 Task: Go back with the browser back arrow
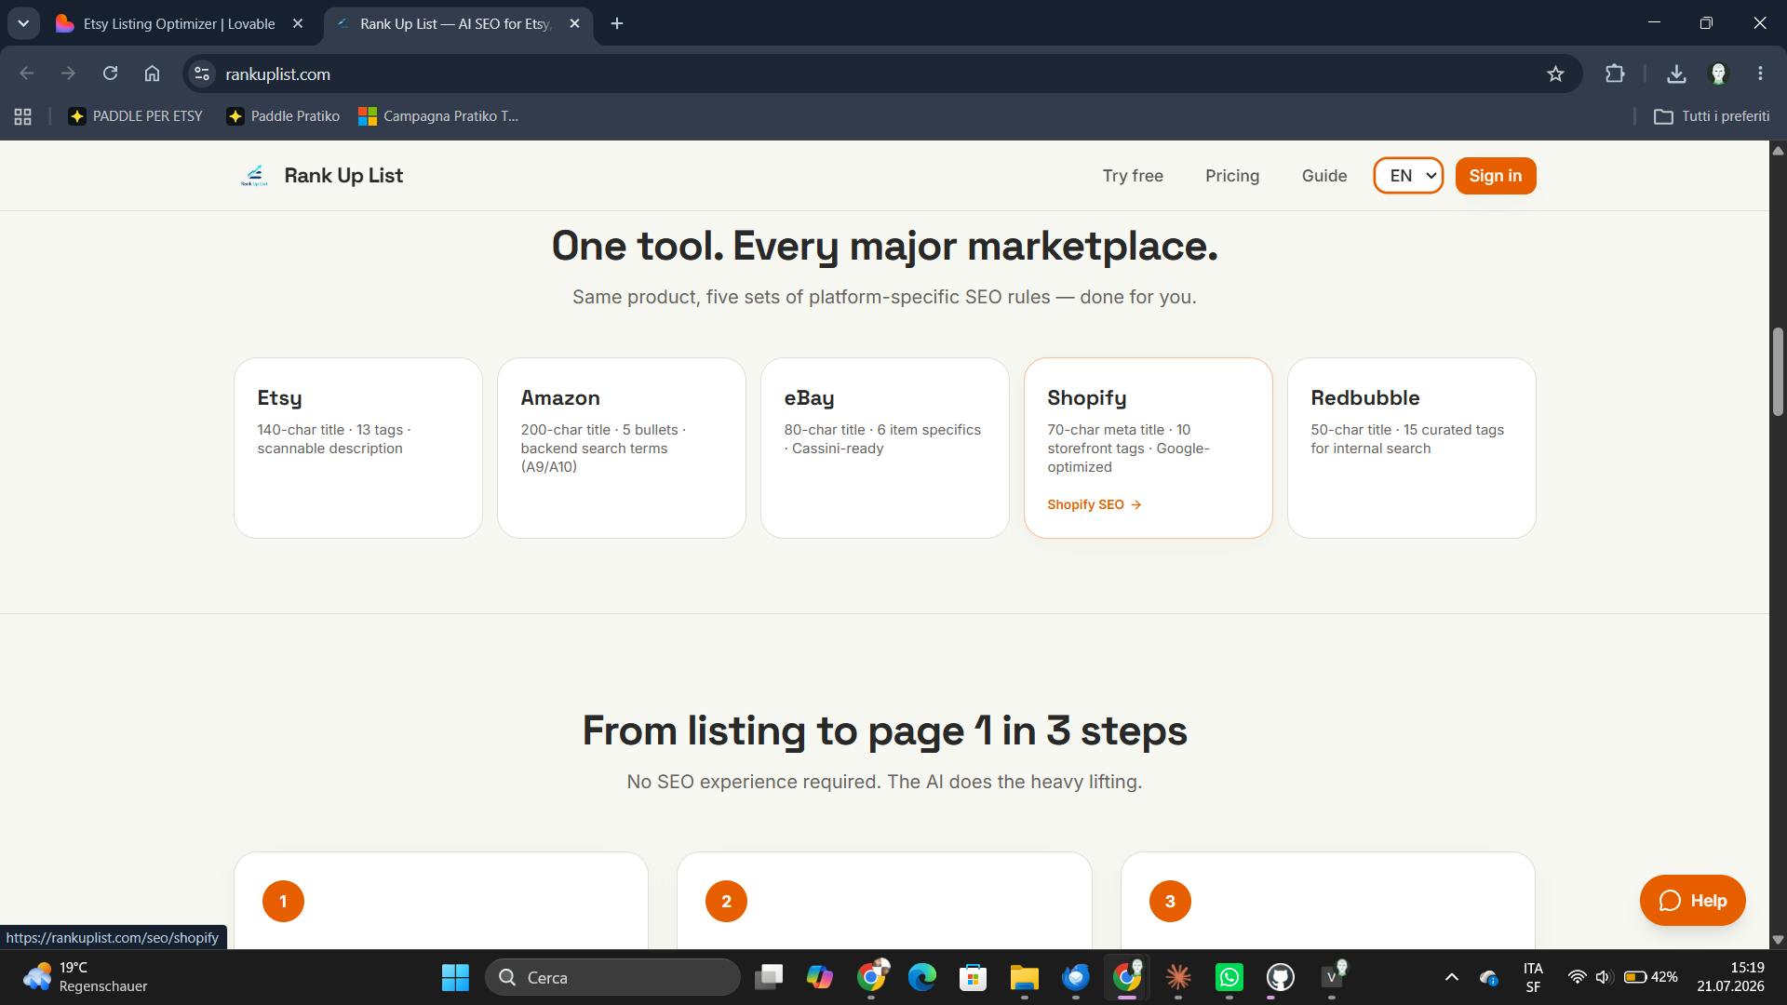(26, 74)
